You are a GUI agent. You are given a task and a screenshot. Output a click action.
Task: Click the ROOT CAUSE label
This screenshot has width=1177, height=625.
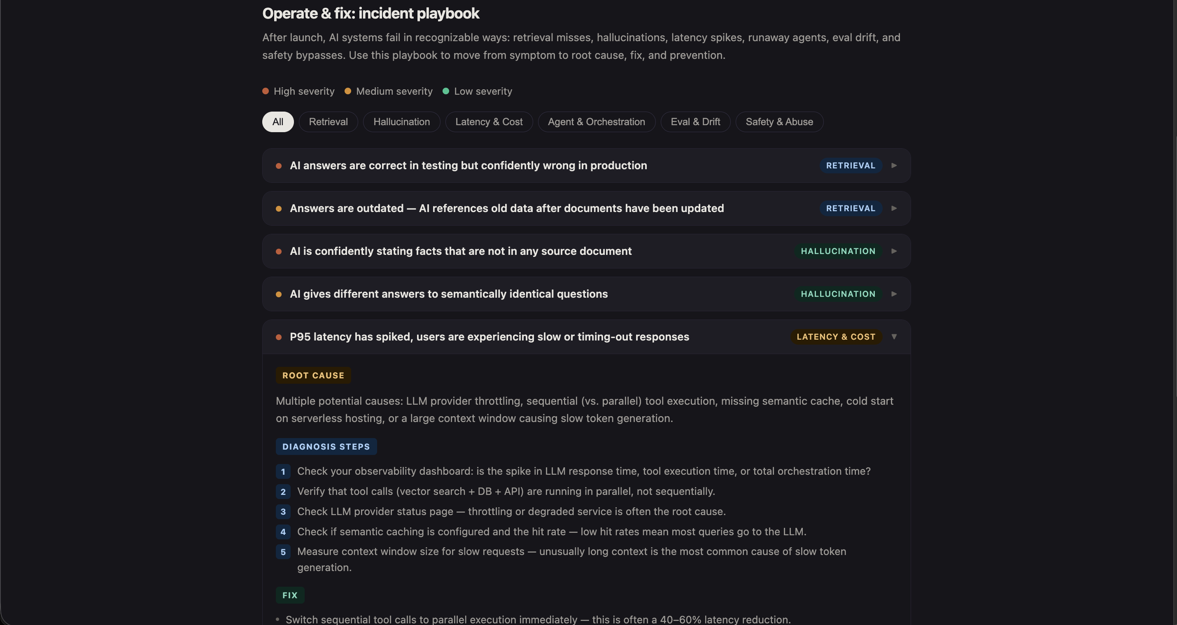coord(313,375)
